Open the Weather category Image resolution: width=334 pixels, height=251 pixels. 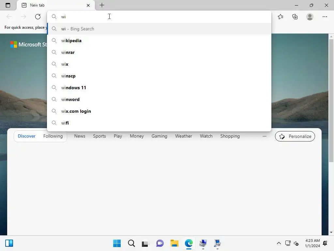coord(183,136)
